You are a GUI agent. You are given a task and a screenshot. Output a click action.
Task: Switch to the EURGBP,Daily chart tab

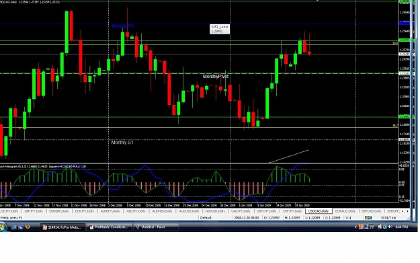pos(58,211)
